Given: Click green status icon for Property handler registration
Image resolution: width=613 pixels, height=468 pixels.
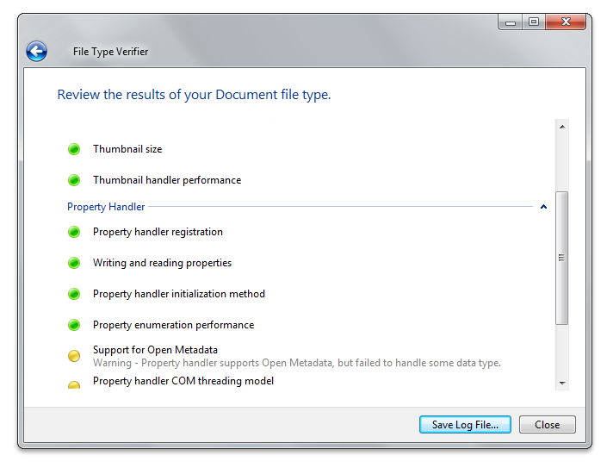Looking at the screenshot, I should point(74,232).
